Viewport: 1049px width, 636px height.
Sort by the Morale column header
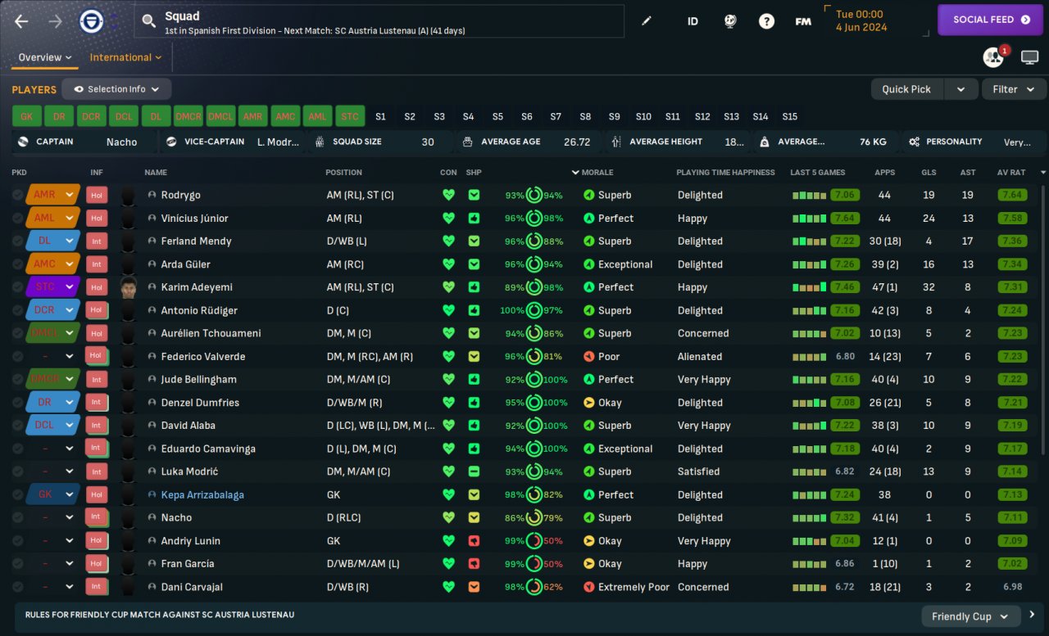597,173
